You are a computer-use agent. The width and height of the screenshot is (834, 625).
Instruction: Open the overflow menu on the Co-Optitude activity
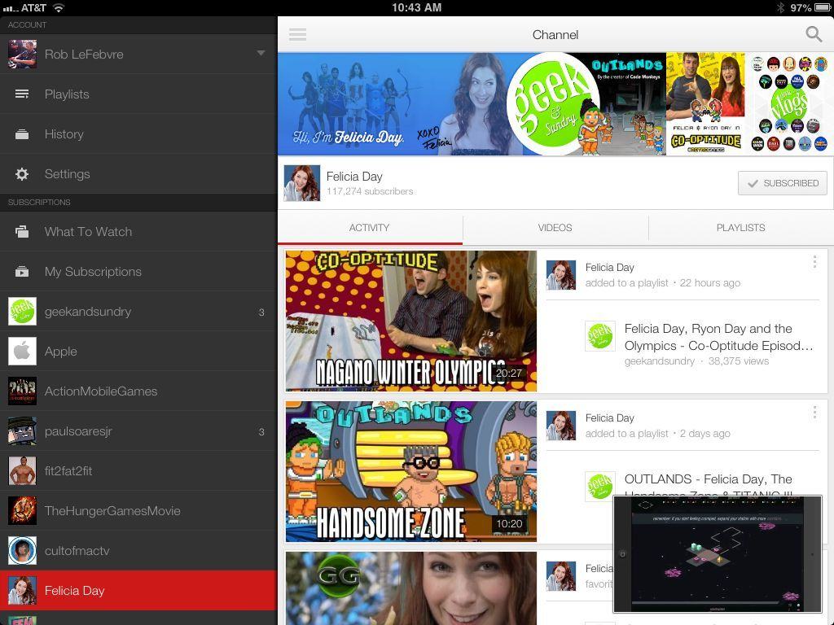(x=814, y=262)
